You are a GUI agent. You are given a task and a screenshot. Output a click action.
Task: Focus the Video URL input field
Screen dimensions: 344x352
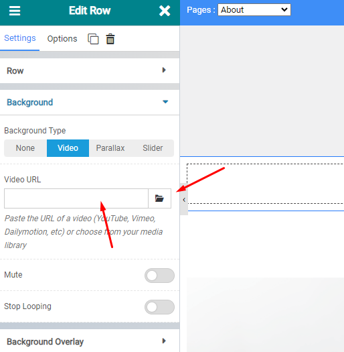(76, 198)
